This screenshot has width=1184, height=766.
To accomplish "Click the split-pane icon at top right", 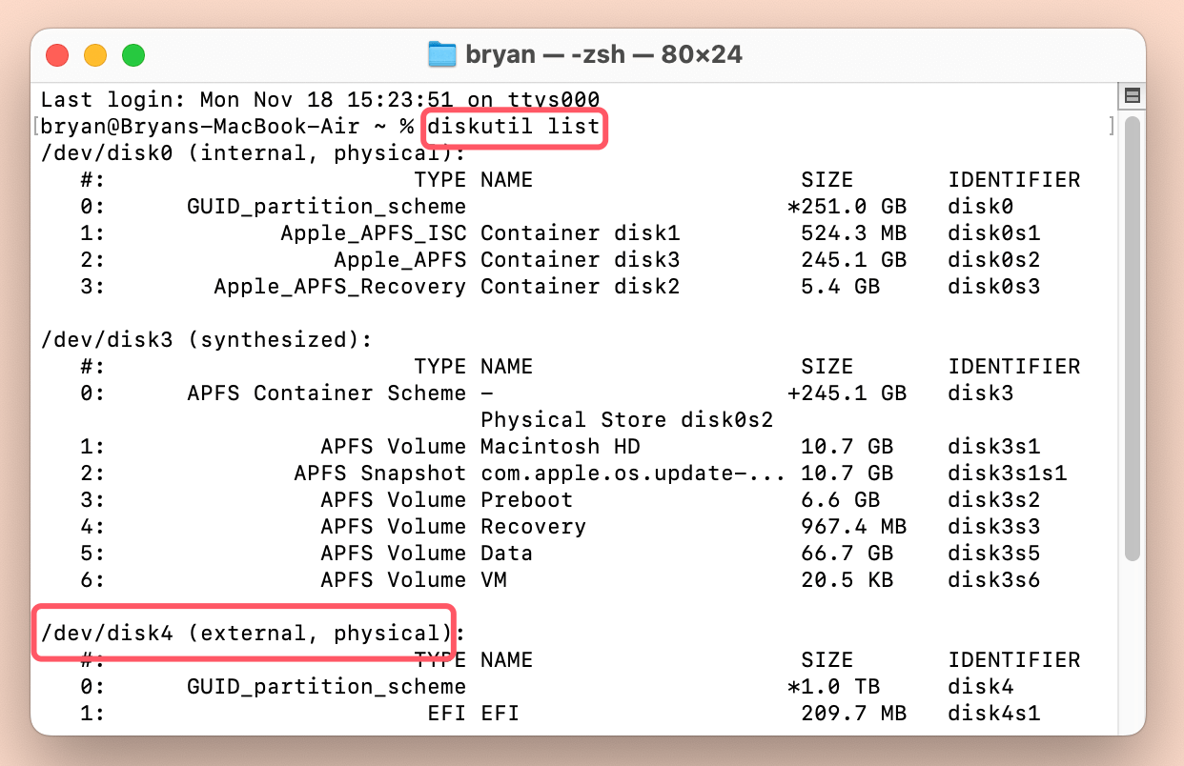I will 1131,95.
